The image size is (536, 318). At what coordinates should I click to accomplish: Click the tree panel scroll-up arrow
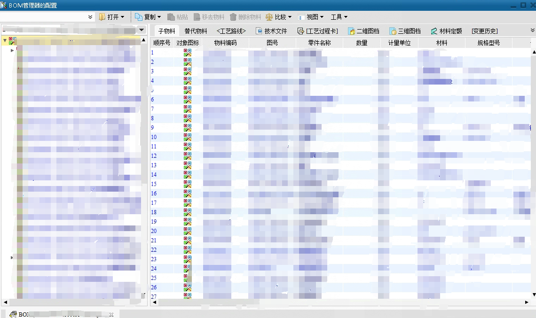tap(143, 40)
